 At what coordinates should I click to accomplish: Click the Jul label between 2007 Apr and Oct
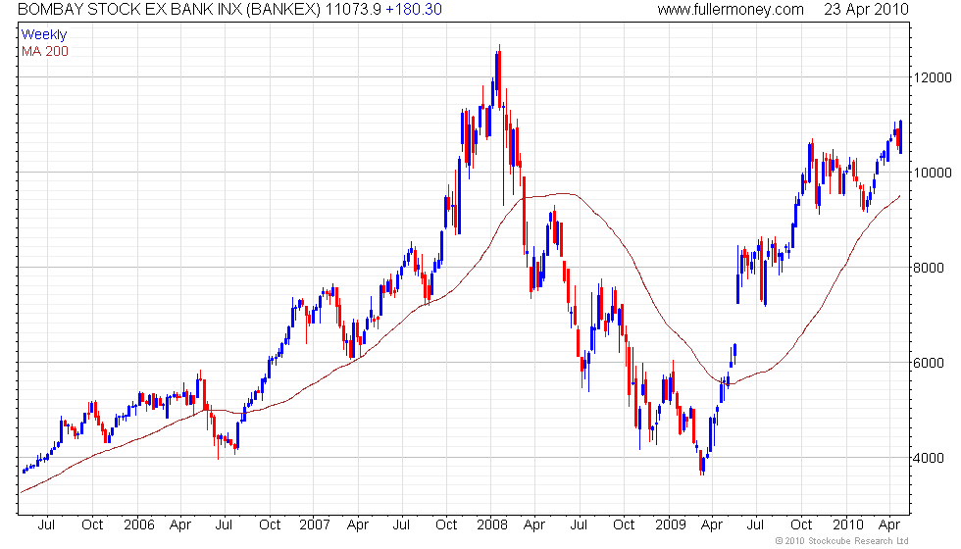click(401, 524)
